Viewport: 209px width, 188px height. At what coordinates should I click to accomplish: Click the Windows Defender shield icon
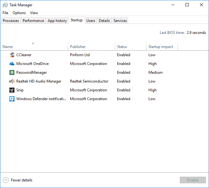tap(12, 99)
